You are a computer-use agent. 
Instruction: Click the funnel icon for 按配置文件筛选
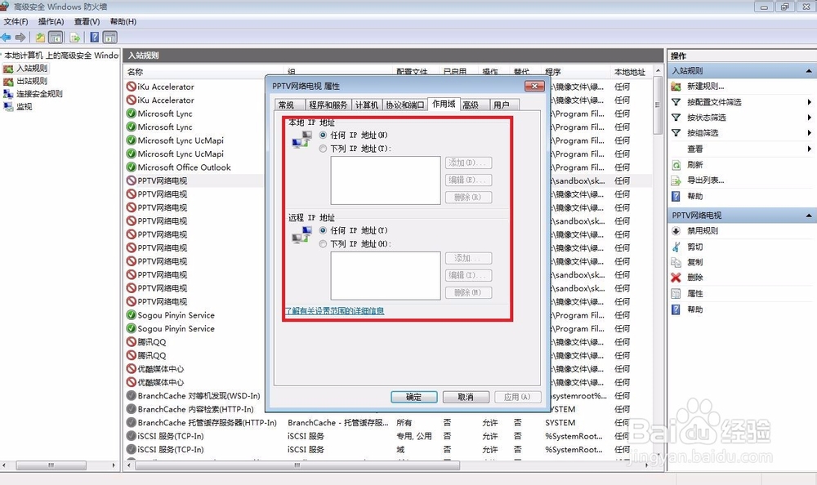click(x=676, y=102)
